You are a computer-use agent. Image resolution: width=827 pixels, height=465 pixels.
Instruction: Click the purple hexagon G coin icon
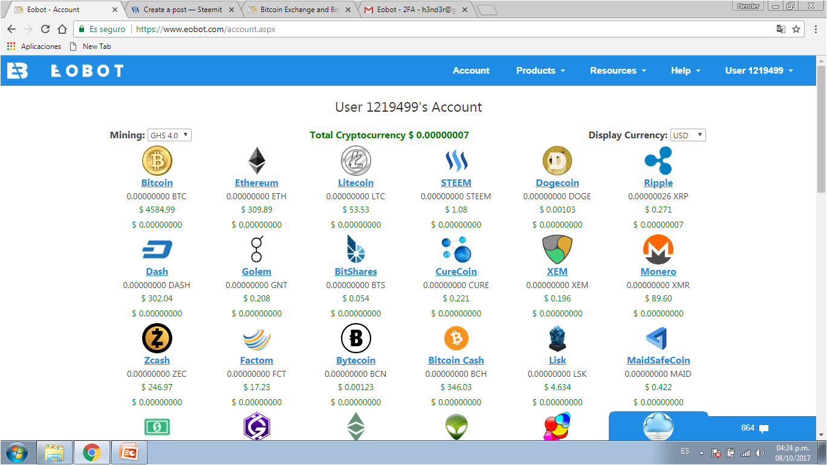pyautogui.click(x=257, y=426)
